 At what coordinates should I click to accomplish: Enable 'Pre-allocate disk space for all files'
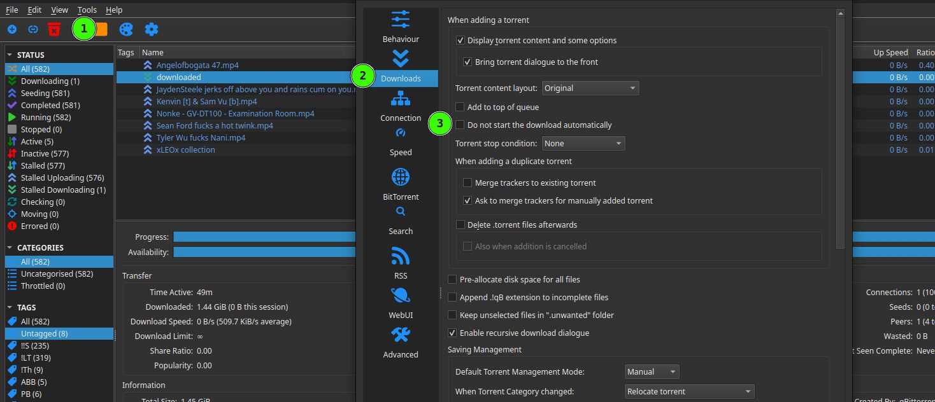click(452, 279)
